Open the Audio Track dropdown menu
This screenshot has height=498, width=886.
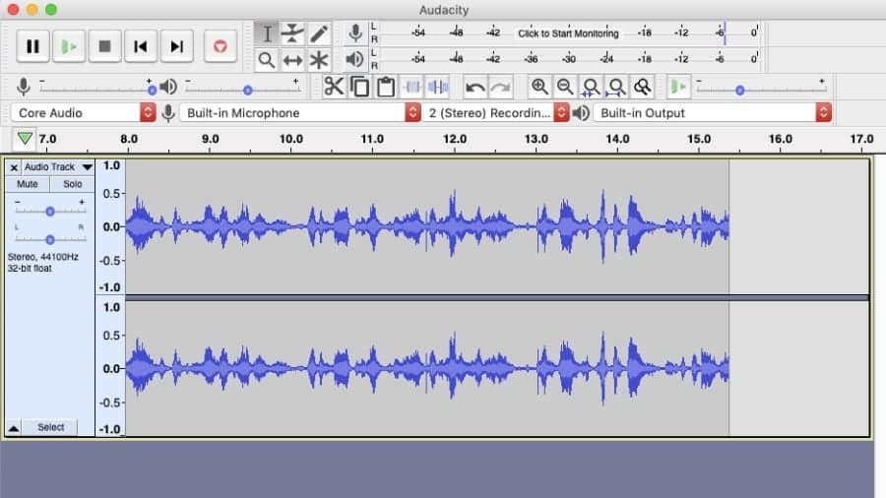pyautogui.click(x=58, y=167)
